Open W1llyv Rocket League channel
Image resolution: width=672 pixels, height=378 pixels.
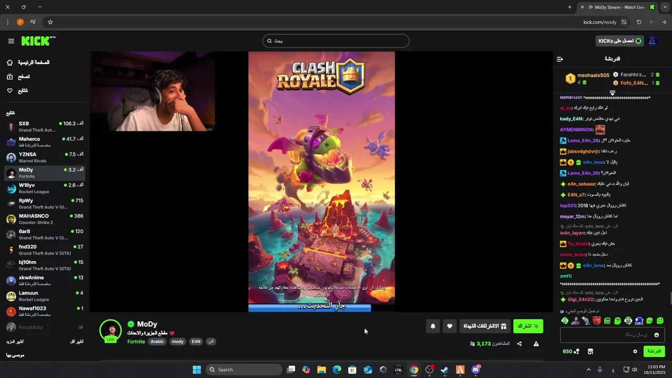pyautogui.click(x=45, y=188)
